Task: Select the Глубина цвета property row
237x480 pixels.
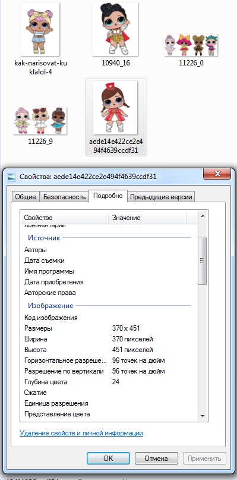Action: pos(109,382)
